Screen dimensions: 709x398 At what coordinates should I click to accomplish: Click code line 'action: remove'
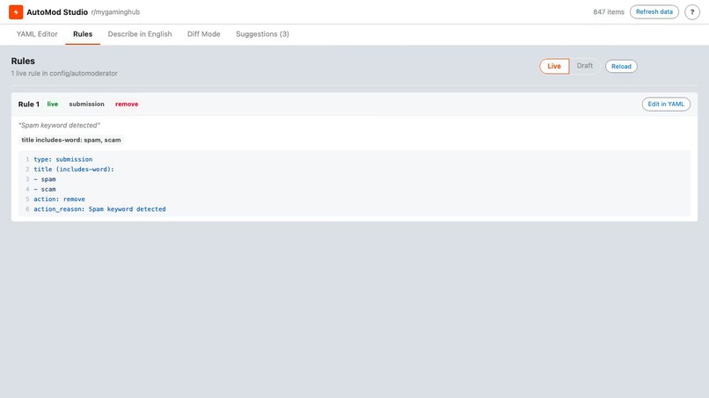click(59, 199)
